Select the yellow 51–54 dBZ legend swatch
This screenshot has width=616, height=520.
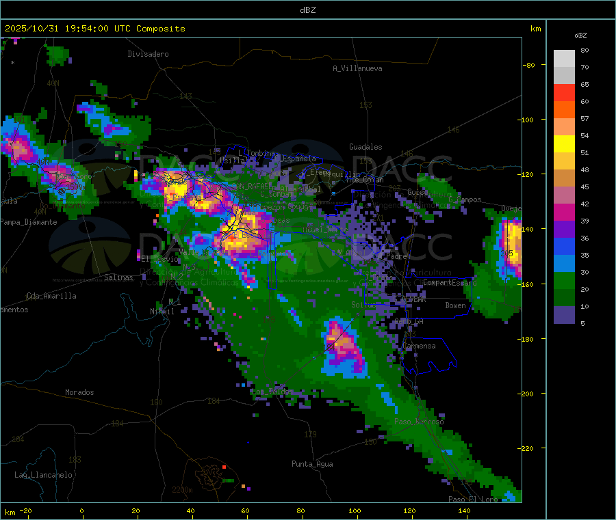pos(564,144)
